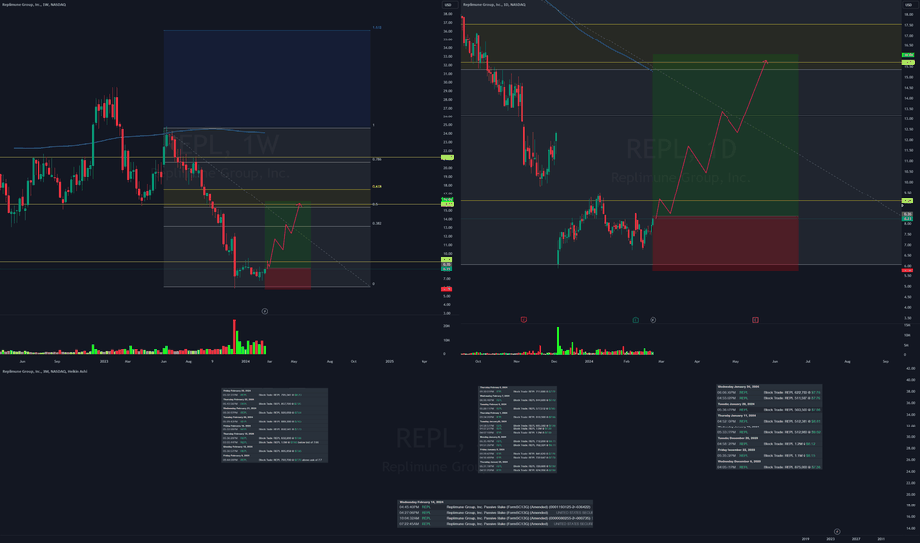Screen dimensions: 920x543
Task: Click the 04:45:40PM Passive Stake filing row
Action: (x=496, y=507)
